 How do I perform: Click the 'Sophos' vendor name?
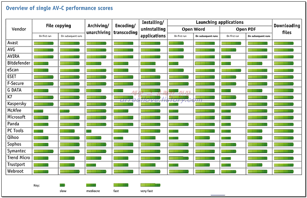[14, 144]
